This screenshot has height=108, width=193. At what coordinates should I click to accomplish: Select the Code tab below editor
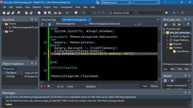point(145,86)
